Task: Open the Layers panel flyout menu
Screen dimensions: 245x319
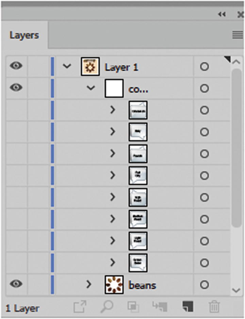Action: point(237,34)
